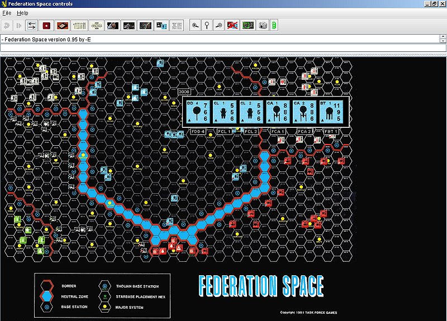The image size is (447, 321).
Task: Click the dotted chart table icon
Action: click(79, 26)
